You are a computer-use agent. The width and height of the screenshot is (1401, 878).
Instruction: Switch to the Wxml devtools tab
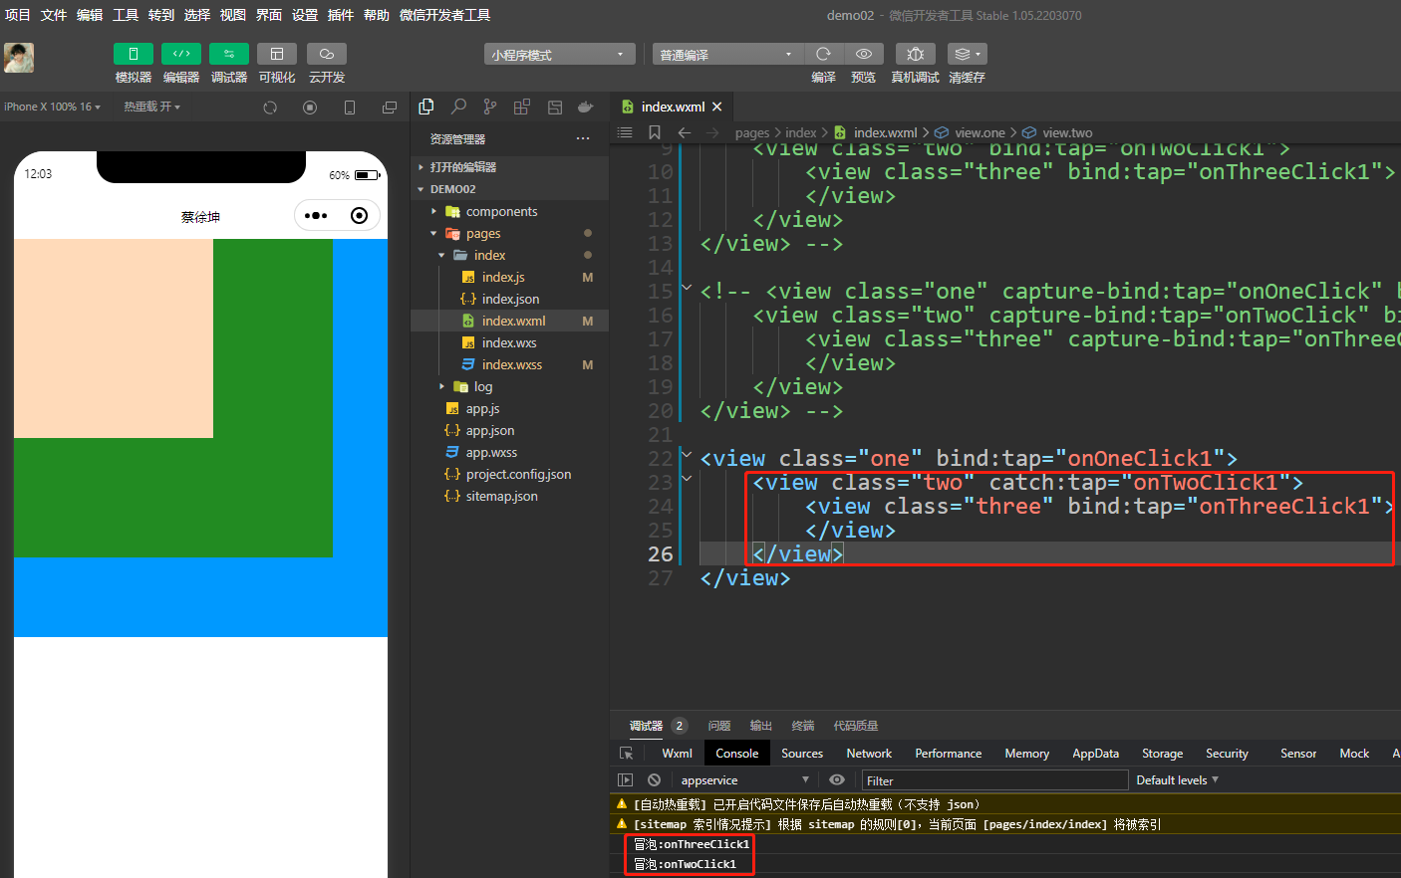(x=677, y=754)
